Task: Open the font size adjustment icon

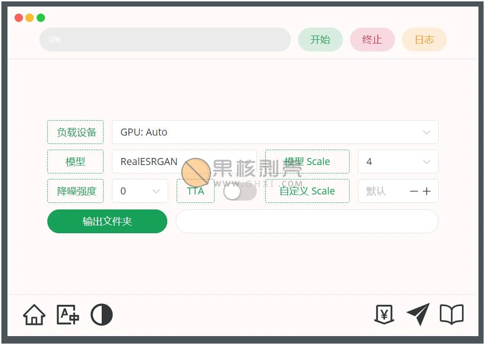Action: tap(67, 315)
